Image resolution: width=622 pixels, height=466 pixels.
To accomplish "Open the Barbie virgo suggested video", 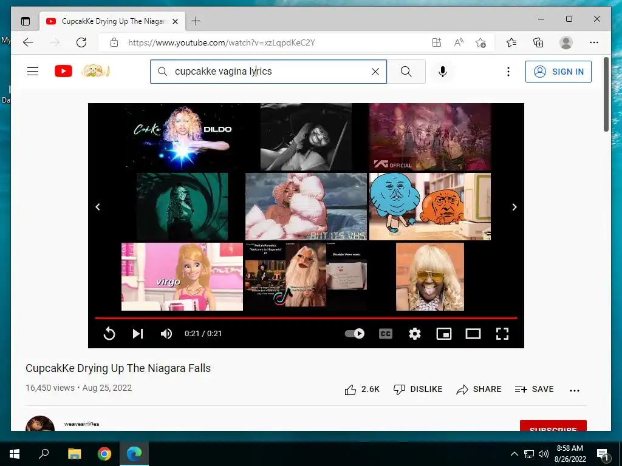I will [x=182, y=277].
